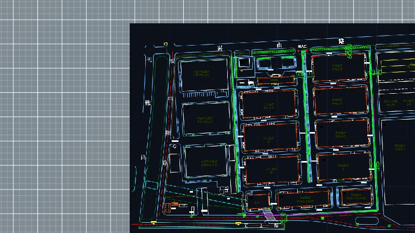The image size is (415, 233).
Task: Click the 河 character near top-left corner
Action: (148, 60)
